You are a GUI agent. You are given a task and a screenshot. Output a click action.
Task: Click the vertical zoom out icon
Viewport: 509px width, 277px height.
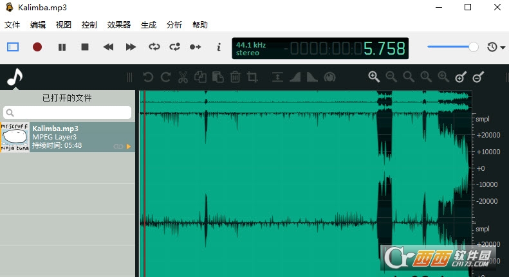point(478,77)
